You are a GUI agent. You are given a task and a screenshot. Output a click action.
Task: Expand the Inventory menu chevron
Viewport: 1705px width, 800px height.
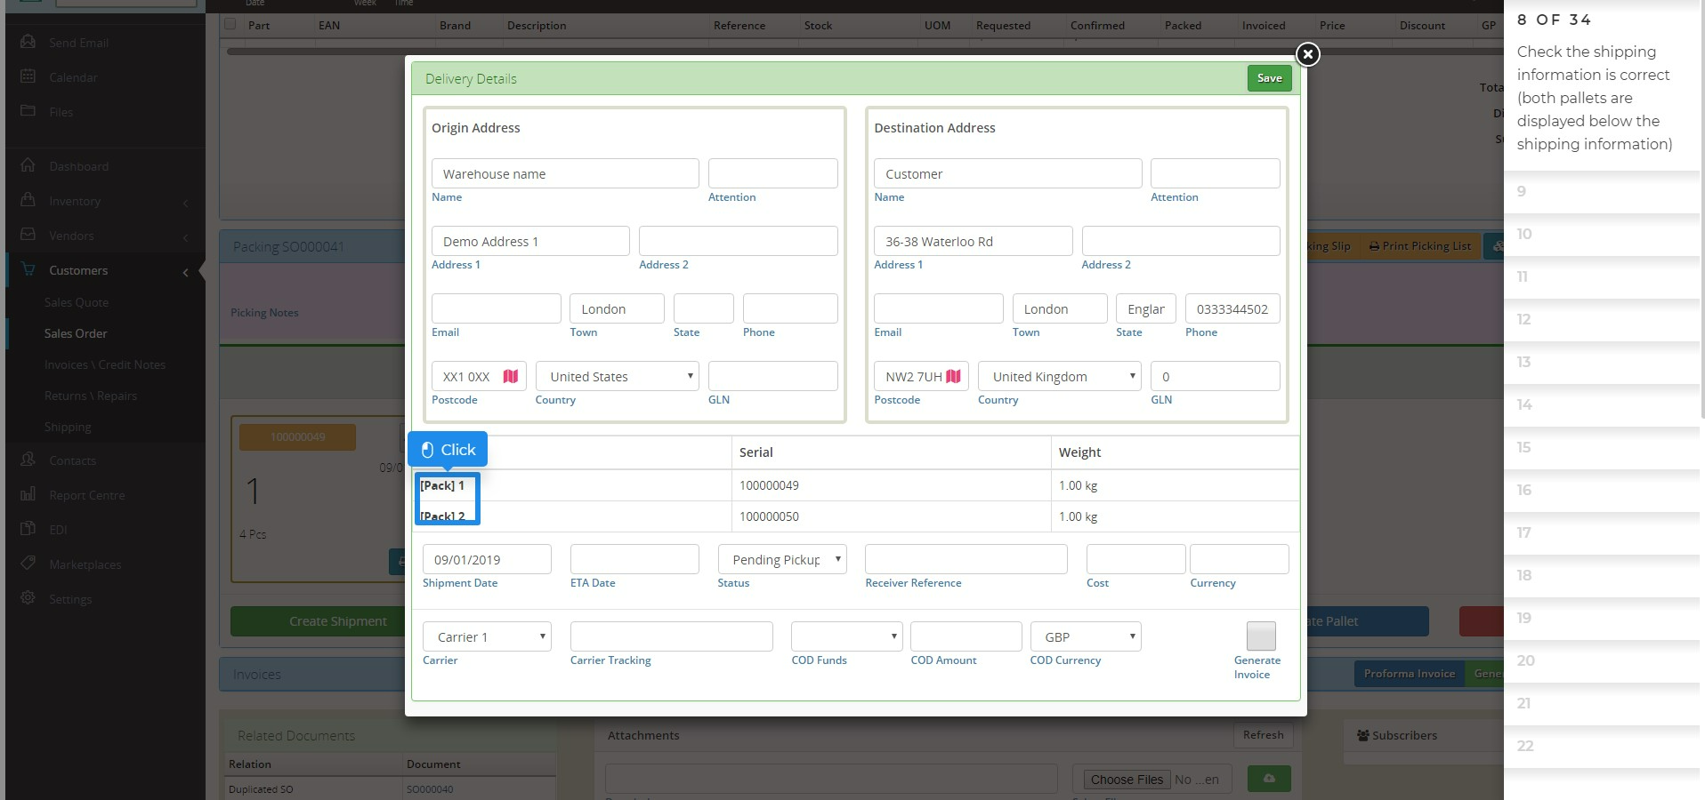pos(185,203)
